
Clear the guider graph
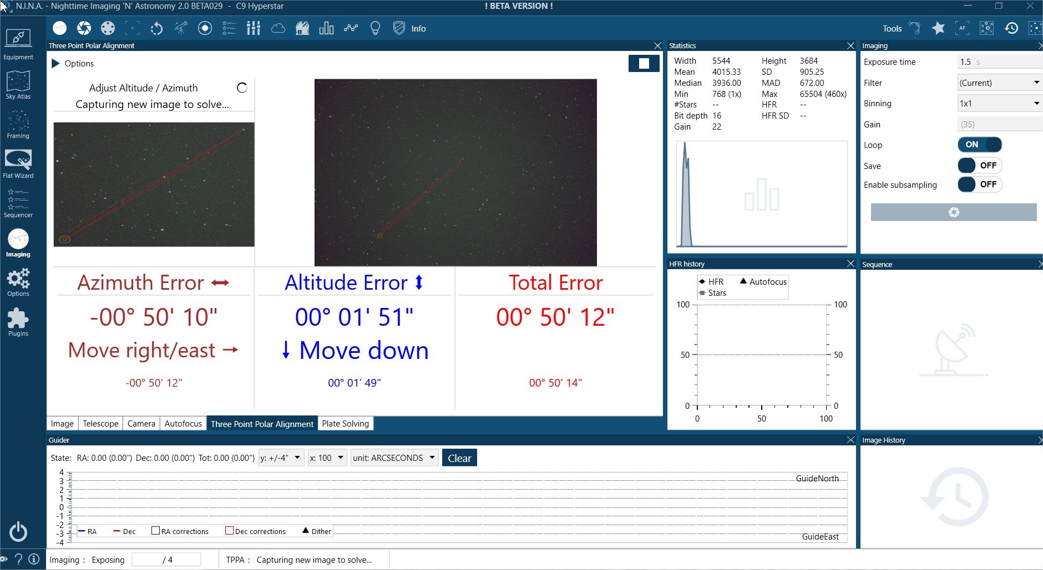[459, 458]
